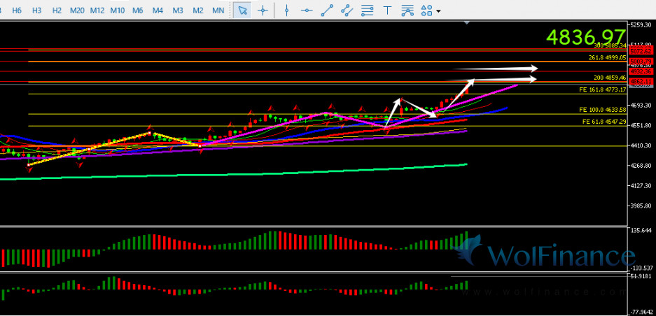Viewport: 656px width, 316px height.
Task: Switch chart to H6 timeframe
Action: 17,10
